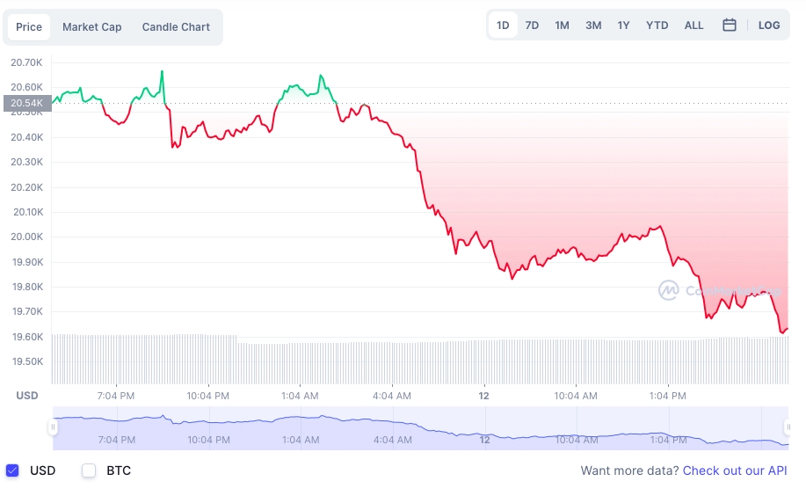The width and height of the screenshot is (806, 496).
Task: Toggle LOG scale on chart
Action: [769, 26]
